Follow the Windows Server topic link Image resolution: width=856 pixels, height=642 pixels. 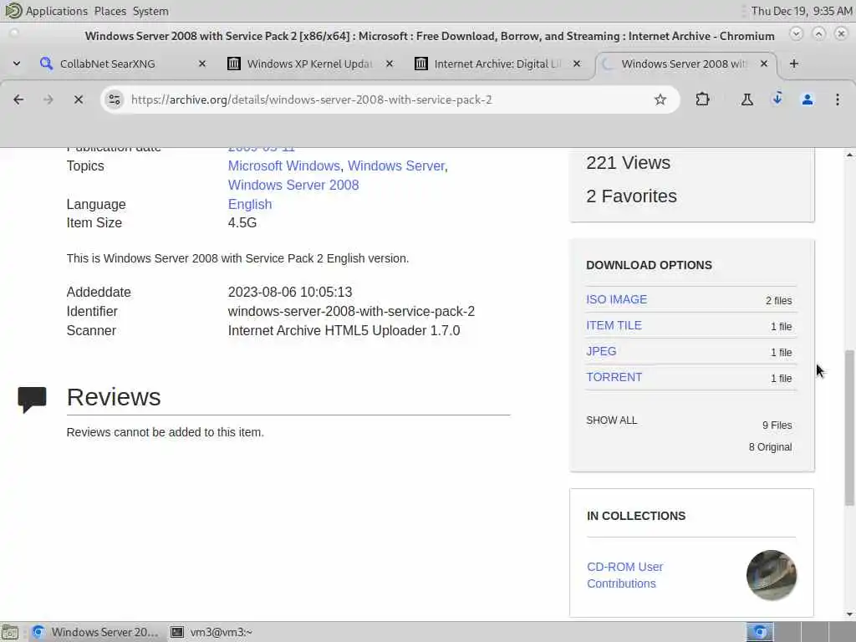(x=395, y=166)
